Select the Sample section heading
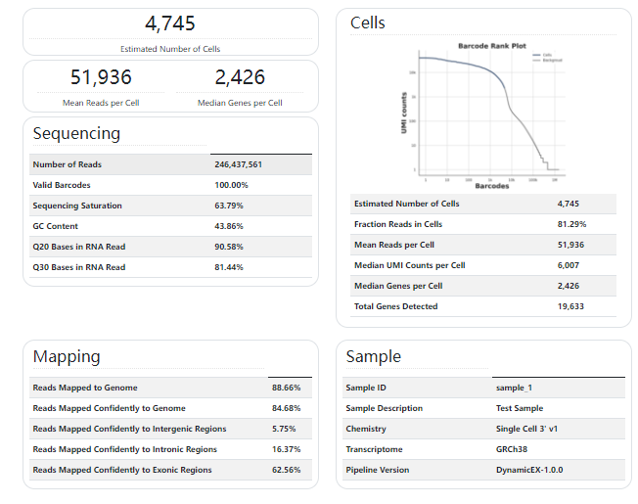The image size is (638, 504). 373,356
